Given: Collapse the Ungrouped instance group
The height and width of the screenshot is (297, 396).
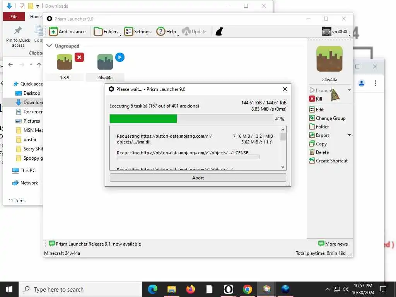Looking at the screenshot, I should pyautogui.click(x=49, y=46).
